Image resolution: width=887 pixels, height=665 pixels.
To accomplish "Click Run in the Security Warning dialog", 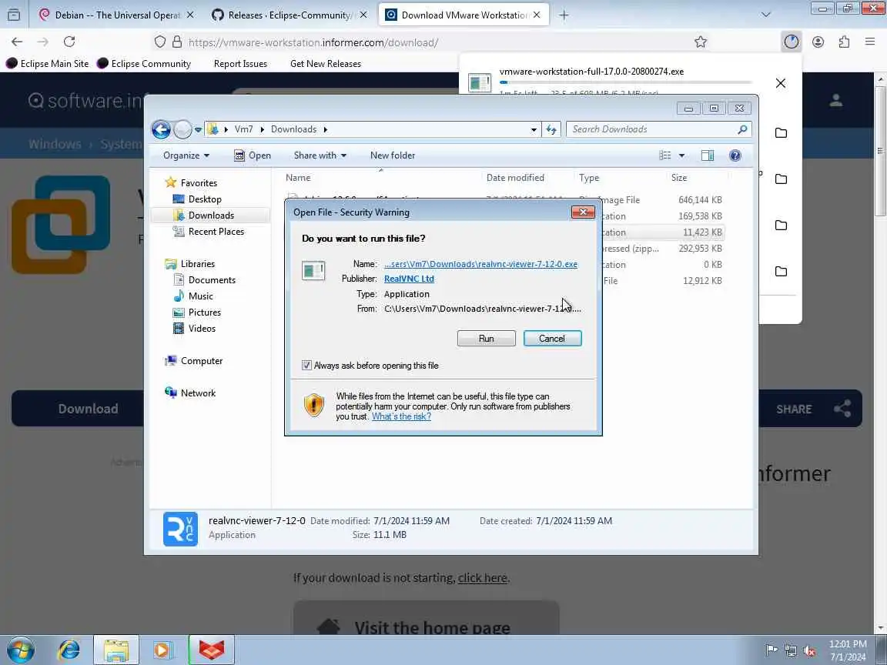I will [x=486, y=338].
